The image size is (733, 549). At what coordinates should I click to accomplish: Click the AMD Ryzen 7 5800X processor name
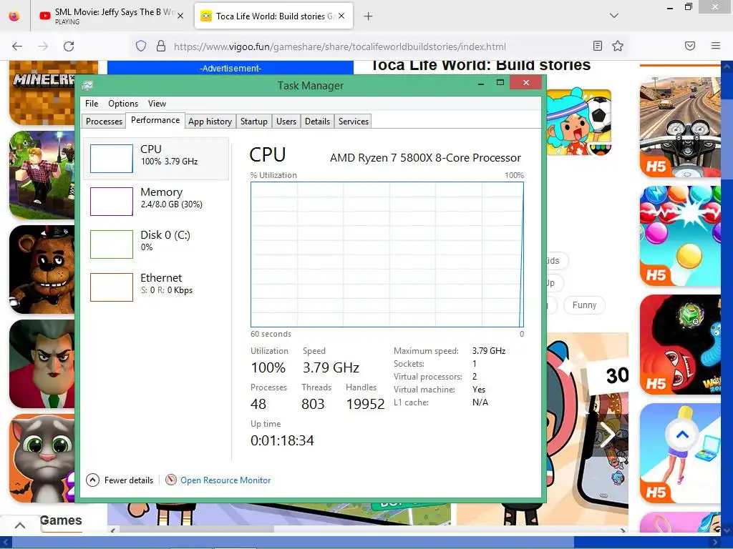425,158
